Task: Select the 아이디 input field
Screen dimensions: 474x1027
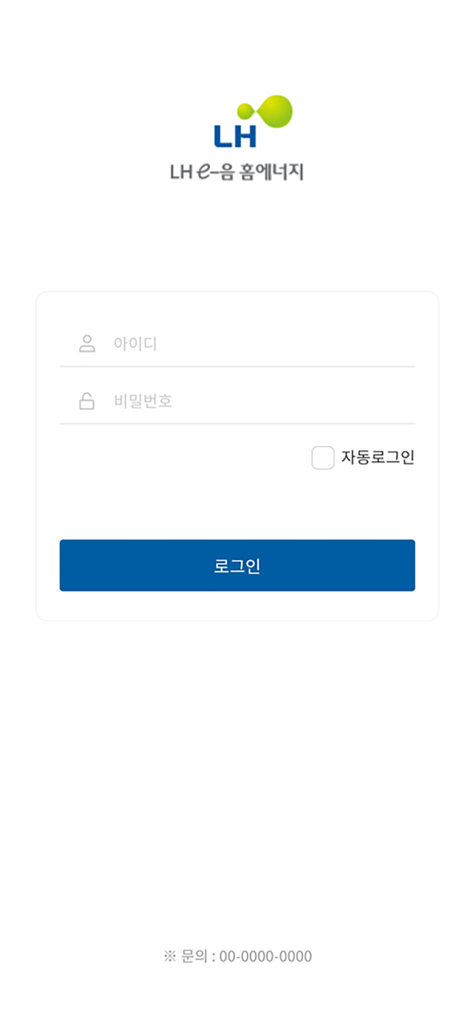Action: coord(205,343)
